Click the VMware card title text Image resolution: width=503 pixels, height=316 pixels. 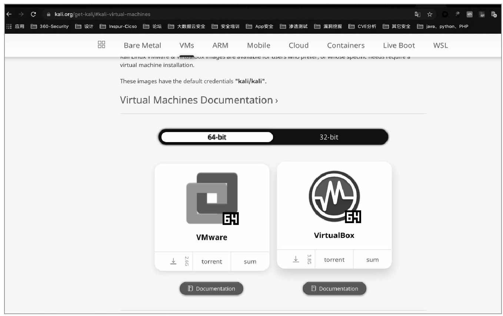coord(212,237)
